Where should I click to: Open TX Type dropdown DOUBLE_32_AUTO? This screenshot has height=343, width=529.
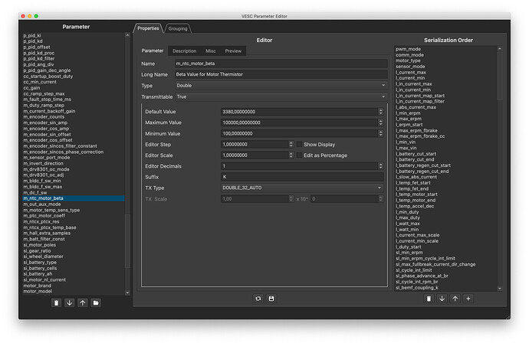click(302, 188)
